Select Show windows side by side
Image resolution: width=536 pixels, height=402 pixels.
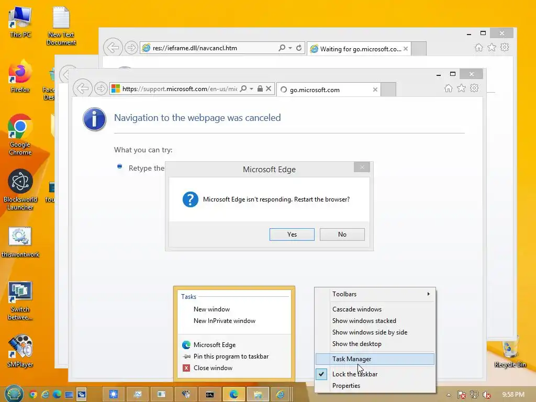tap(375, 332)
